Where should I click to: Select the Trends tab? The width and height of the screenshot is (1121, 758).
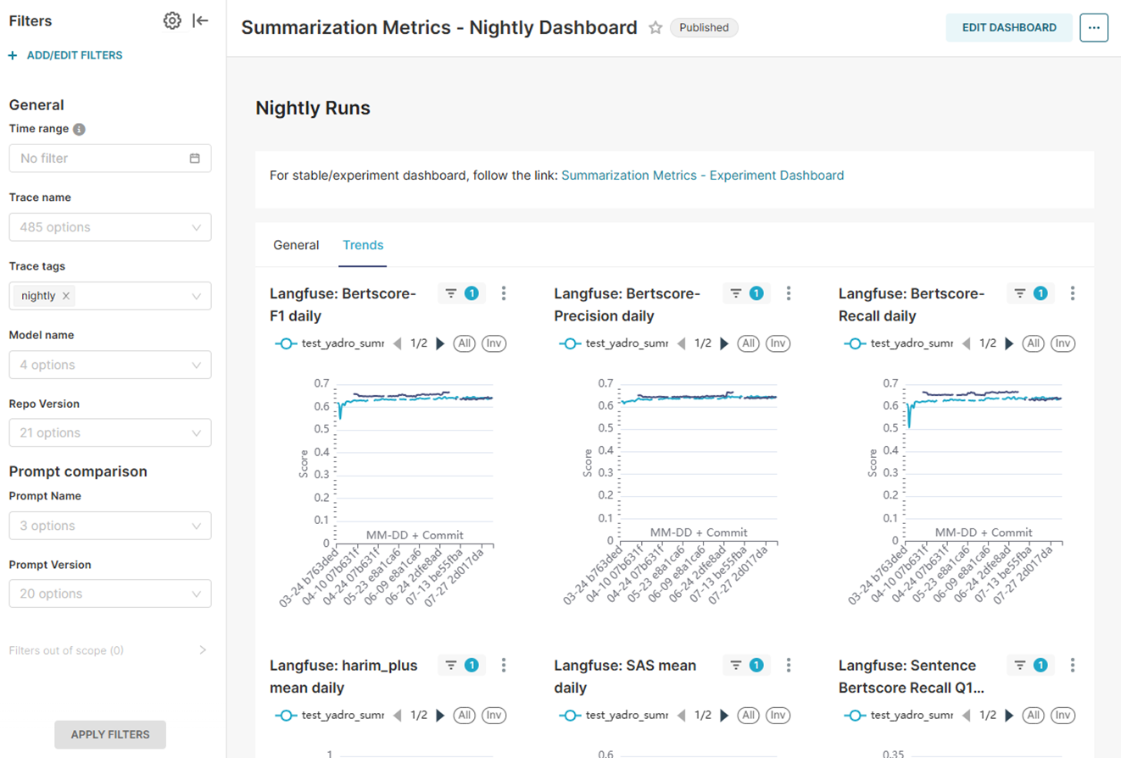(363, 245)
